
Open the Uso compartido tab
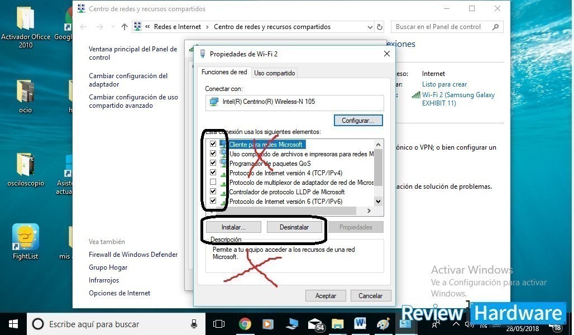[x=275, y=73]
